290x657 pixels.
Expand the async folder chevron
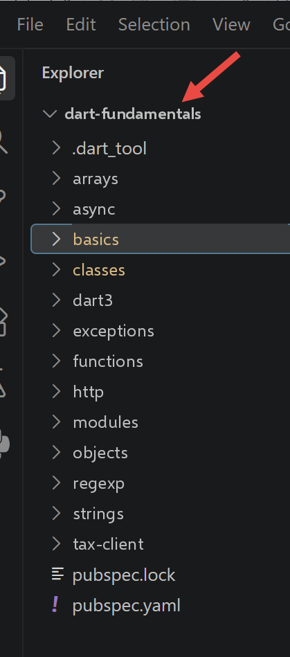tap(56, 208)
